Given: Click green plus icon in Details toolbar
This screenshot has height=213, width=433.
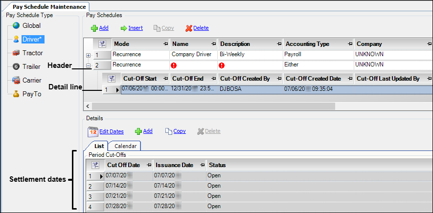Looking at the screenshot, I should coord(138,131).
